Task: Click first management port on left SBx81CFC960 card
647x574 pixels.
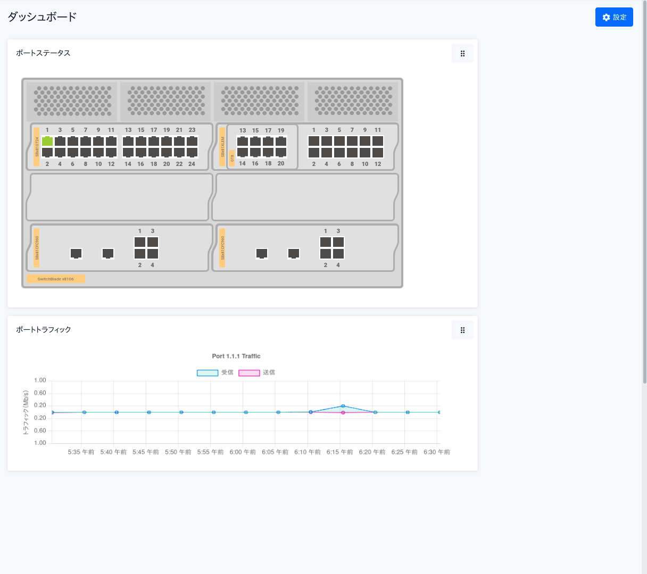Action: click(76, 254)
